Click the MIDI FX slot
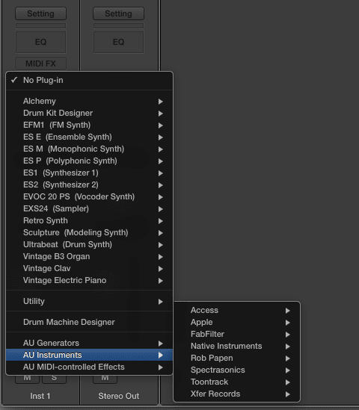359x410 pixels. point(40,63)
